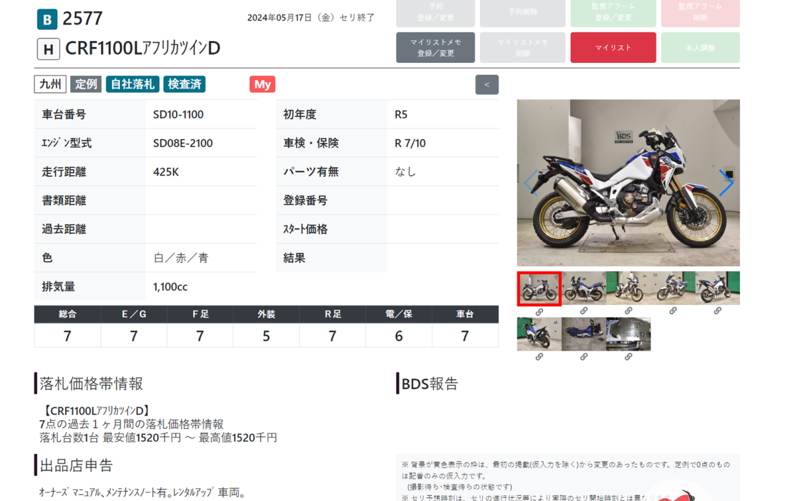787x501 pixels.
Task: Click displacement value 1,100cc
Action: click(x=171, y=287)
